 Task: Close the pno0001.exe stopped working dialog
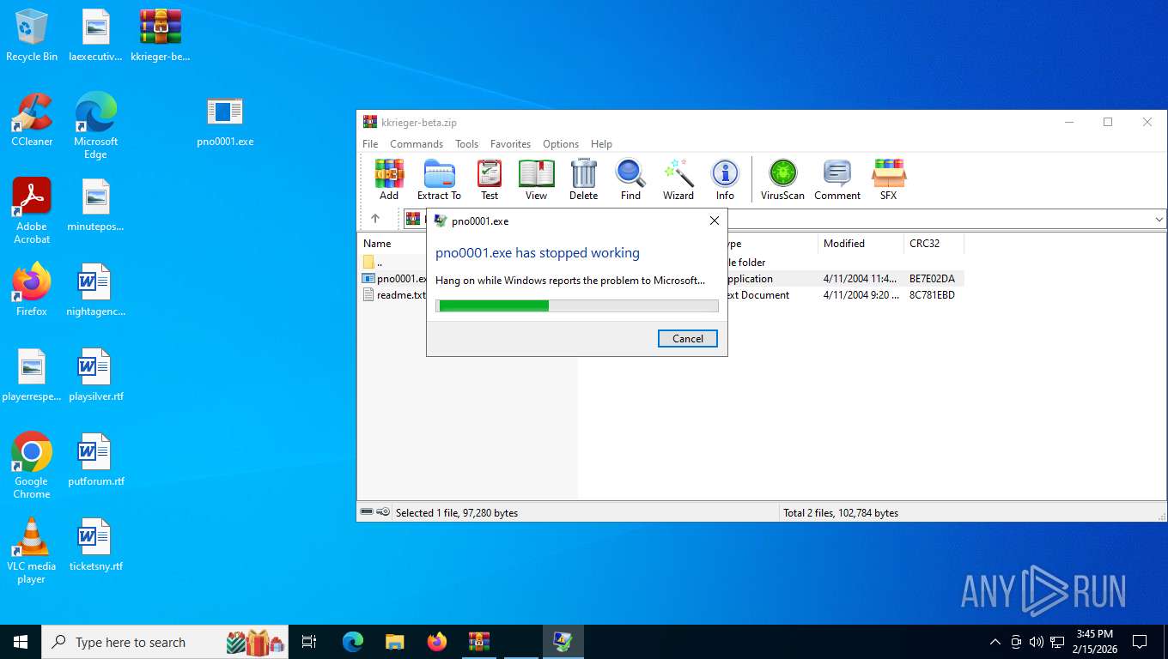[714, 221]
